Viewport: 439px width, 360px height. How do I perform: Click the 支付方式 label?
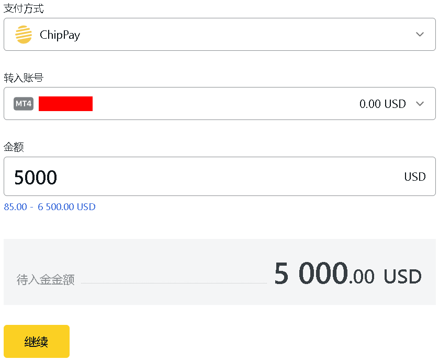tap(24, 9)
